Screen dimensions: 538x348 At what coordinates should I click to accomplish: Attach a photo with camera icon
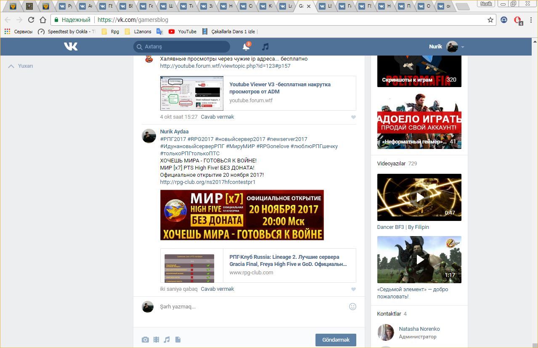coord(145,340)
